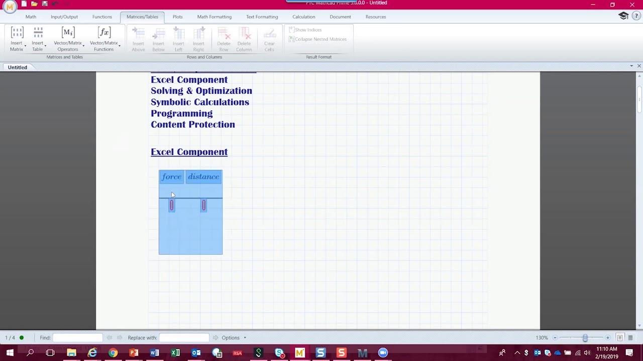Open Excel from the Windows taskbar
The height and width of the screenshot is (361, 643).
pos(175,353)
